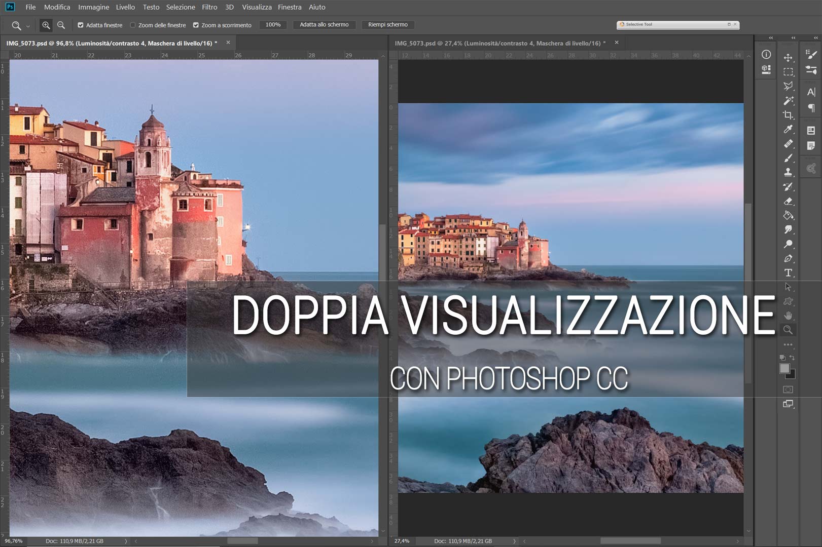Select the Move tool
The width and height of the screenshot is (822, 547).
click(x=789, y=57)
